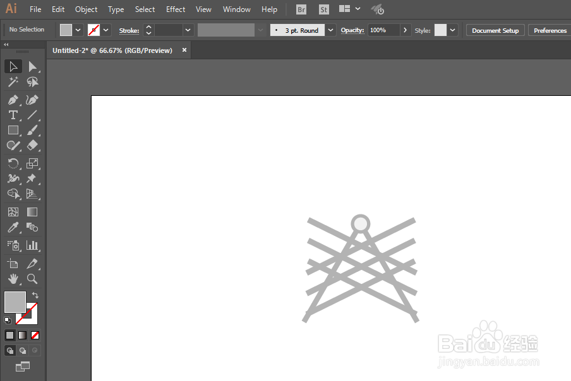
Task: Change screen mode at toolbar bottom
Action: [23, 366]
